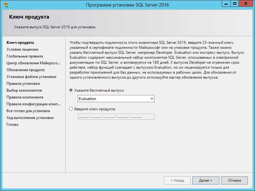This screenshot has width=255, height=191.
Task: Click Все готово для установки step
Action: pos(28,111)
